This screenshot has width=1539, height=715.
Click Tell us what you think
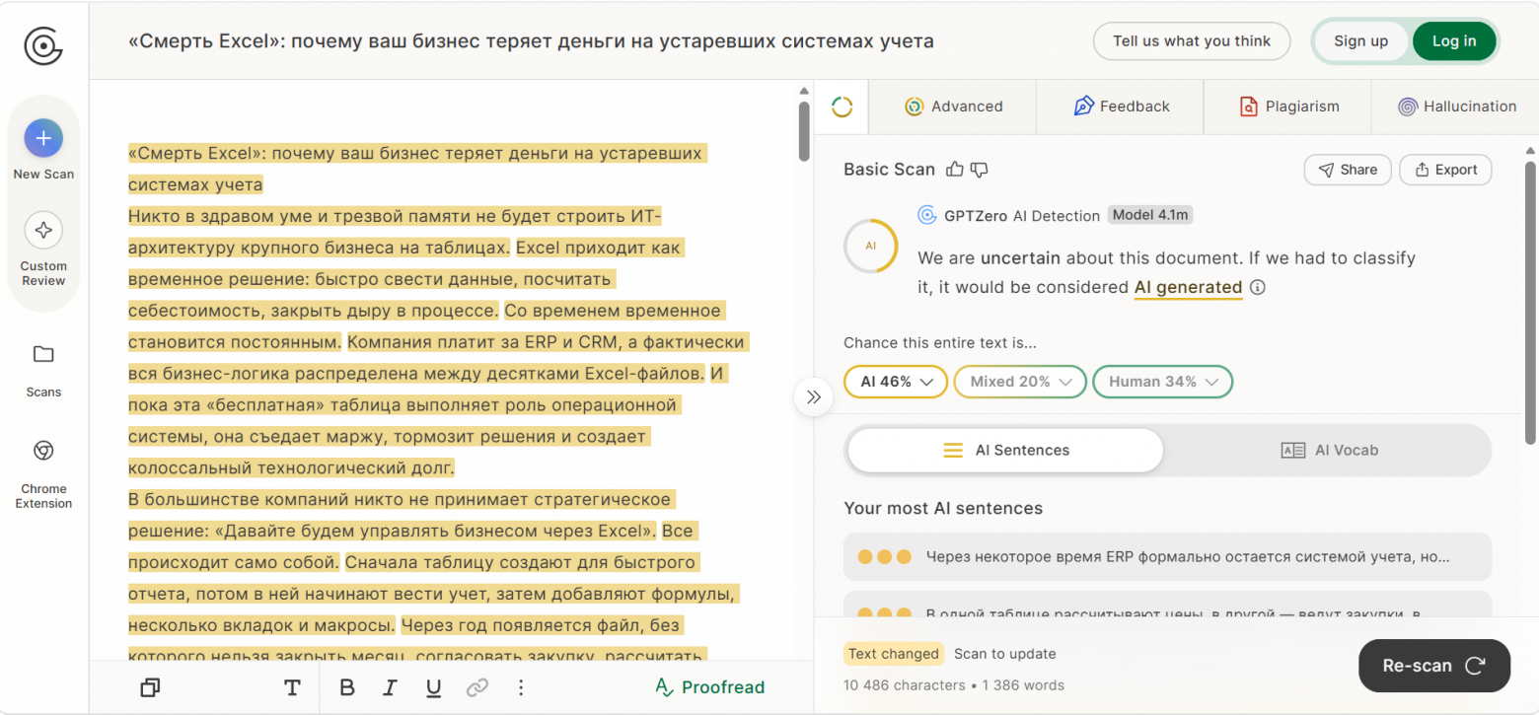click(x=1192, y=41)
